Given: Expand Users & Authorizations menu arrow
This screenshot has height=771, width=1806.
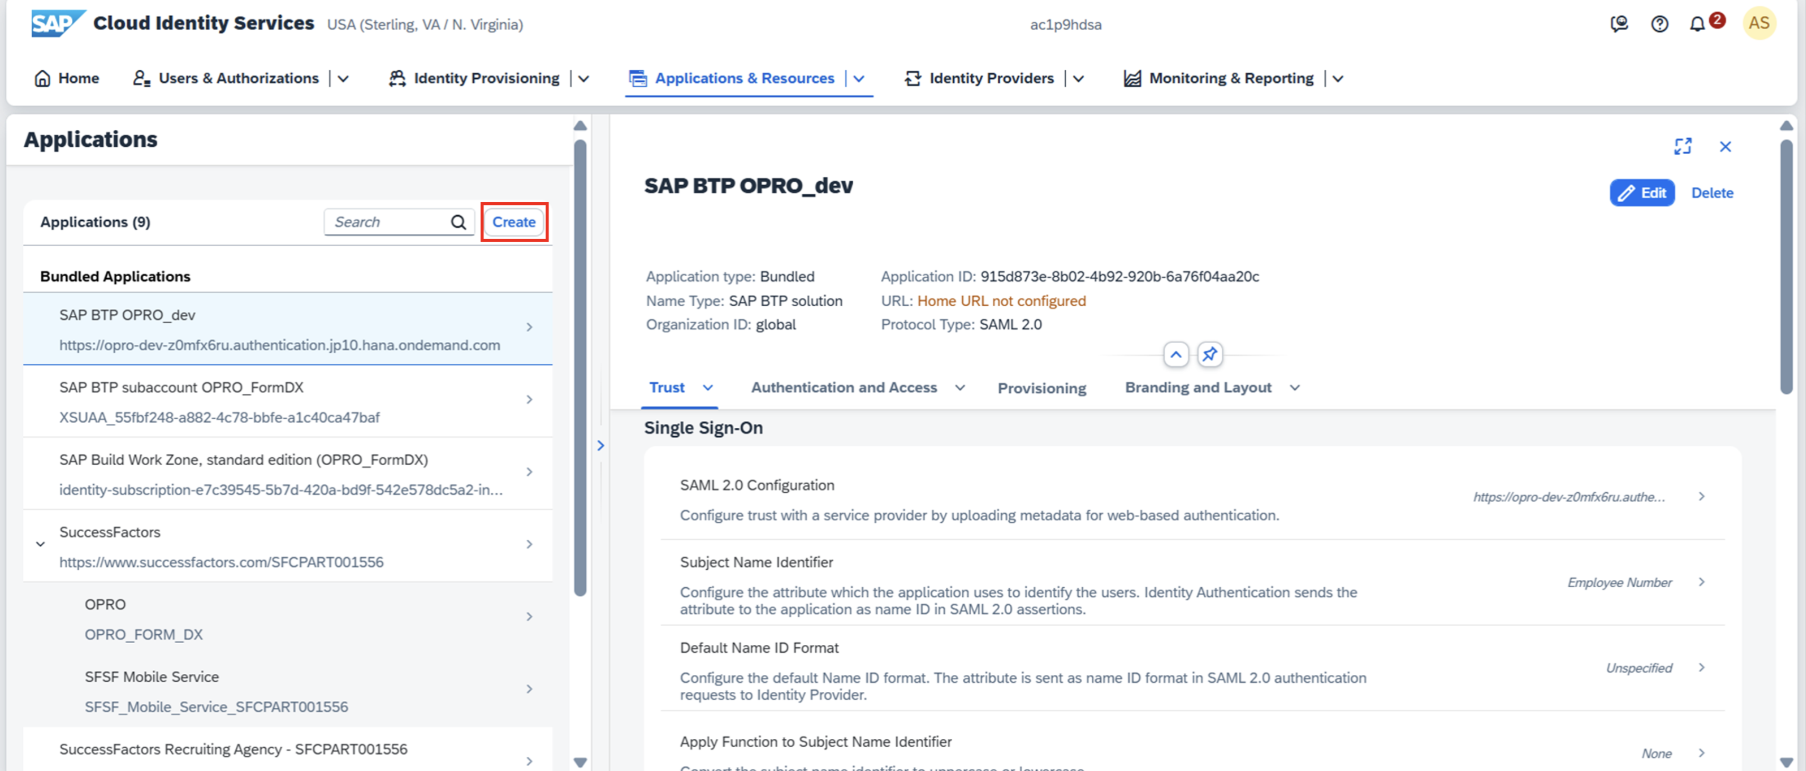Looking at the screenshot, I should [344, 79].
